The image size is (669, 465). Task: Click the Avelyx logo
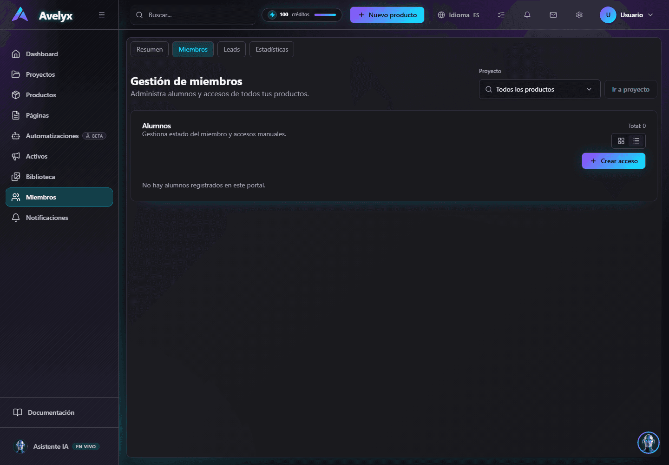[42, 15]
